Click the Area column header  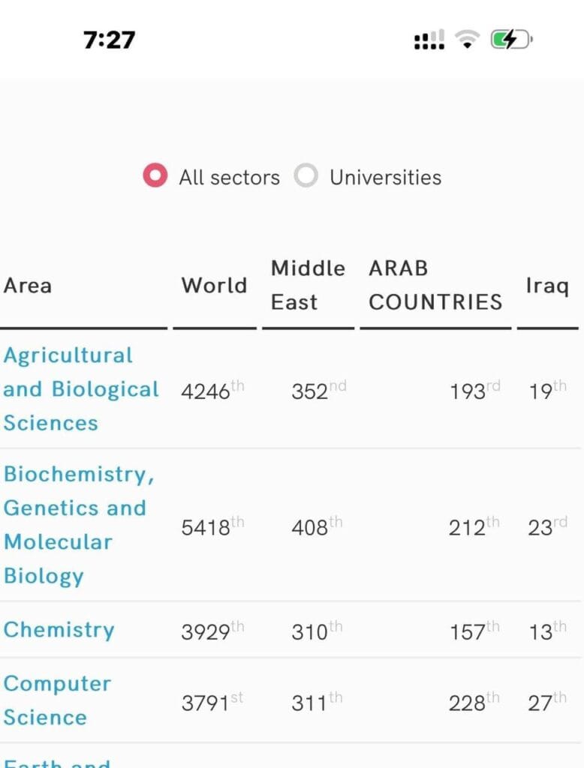[28, 286]
